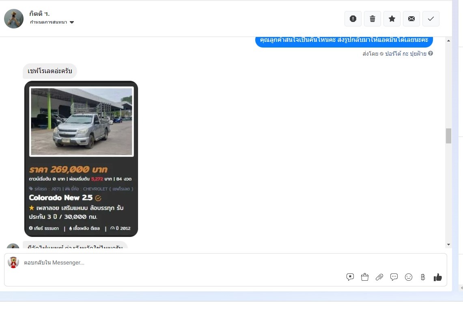Open saved replies star-bubble icon
Image resolution: width=463 pixels, height=310 pixels.
pyautogui.click(x=350, y=277)
